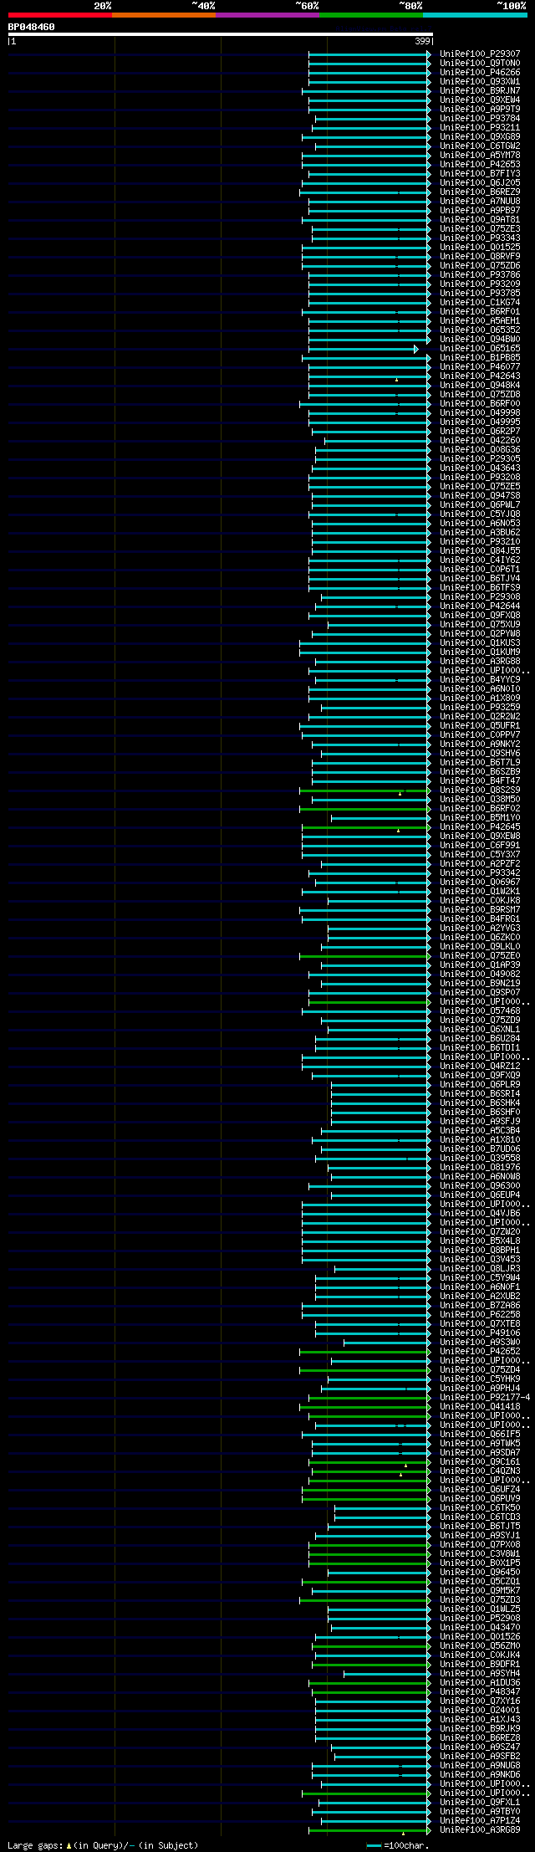Select hit UniRef100_A2PZF2
The image size is (535, 1852).
tap(480, 863)
